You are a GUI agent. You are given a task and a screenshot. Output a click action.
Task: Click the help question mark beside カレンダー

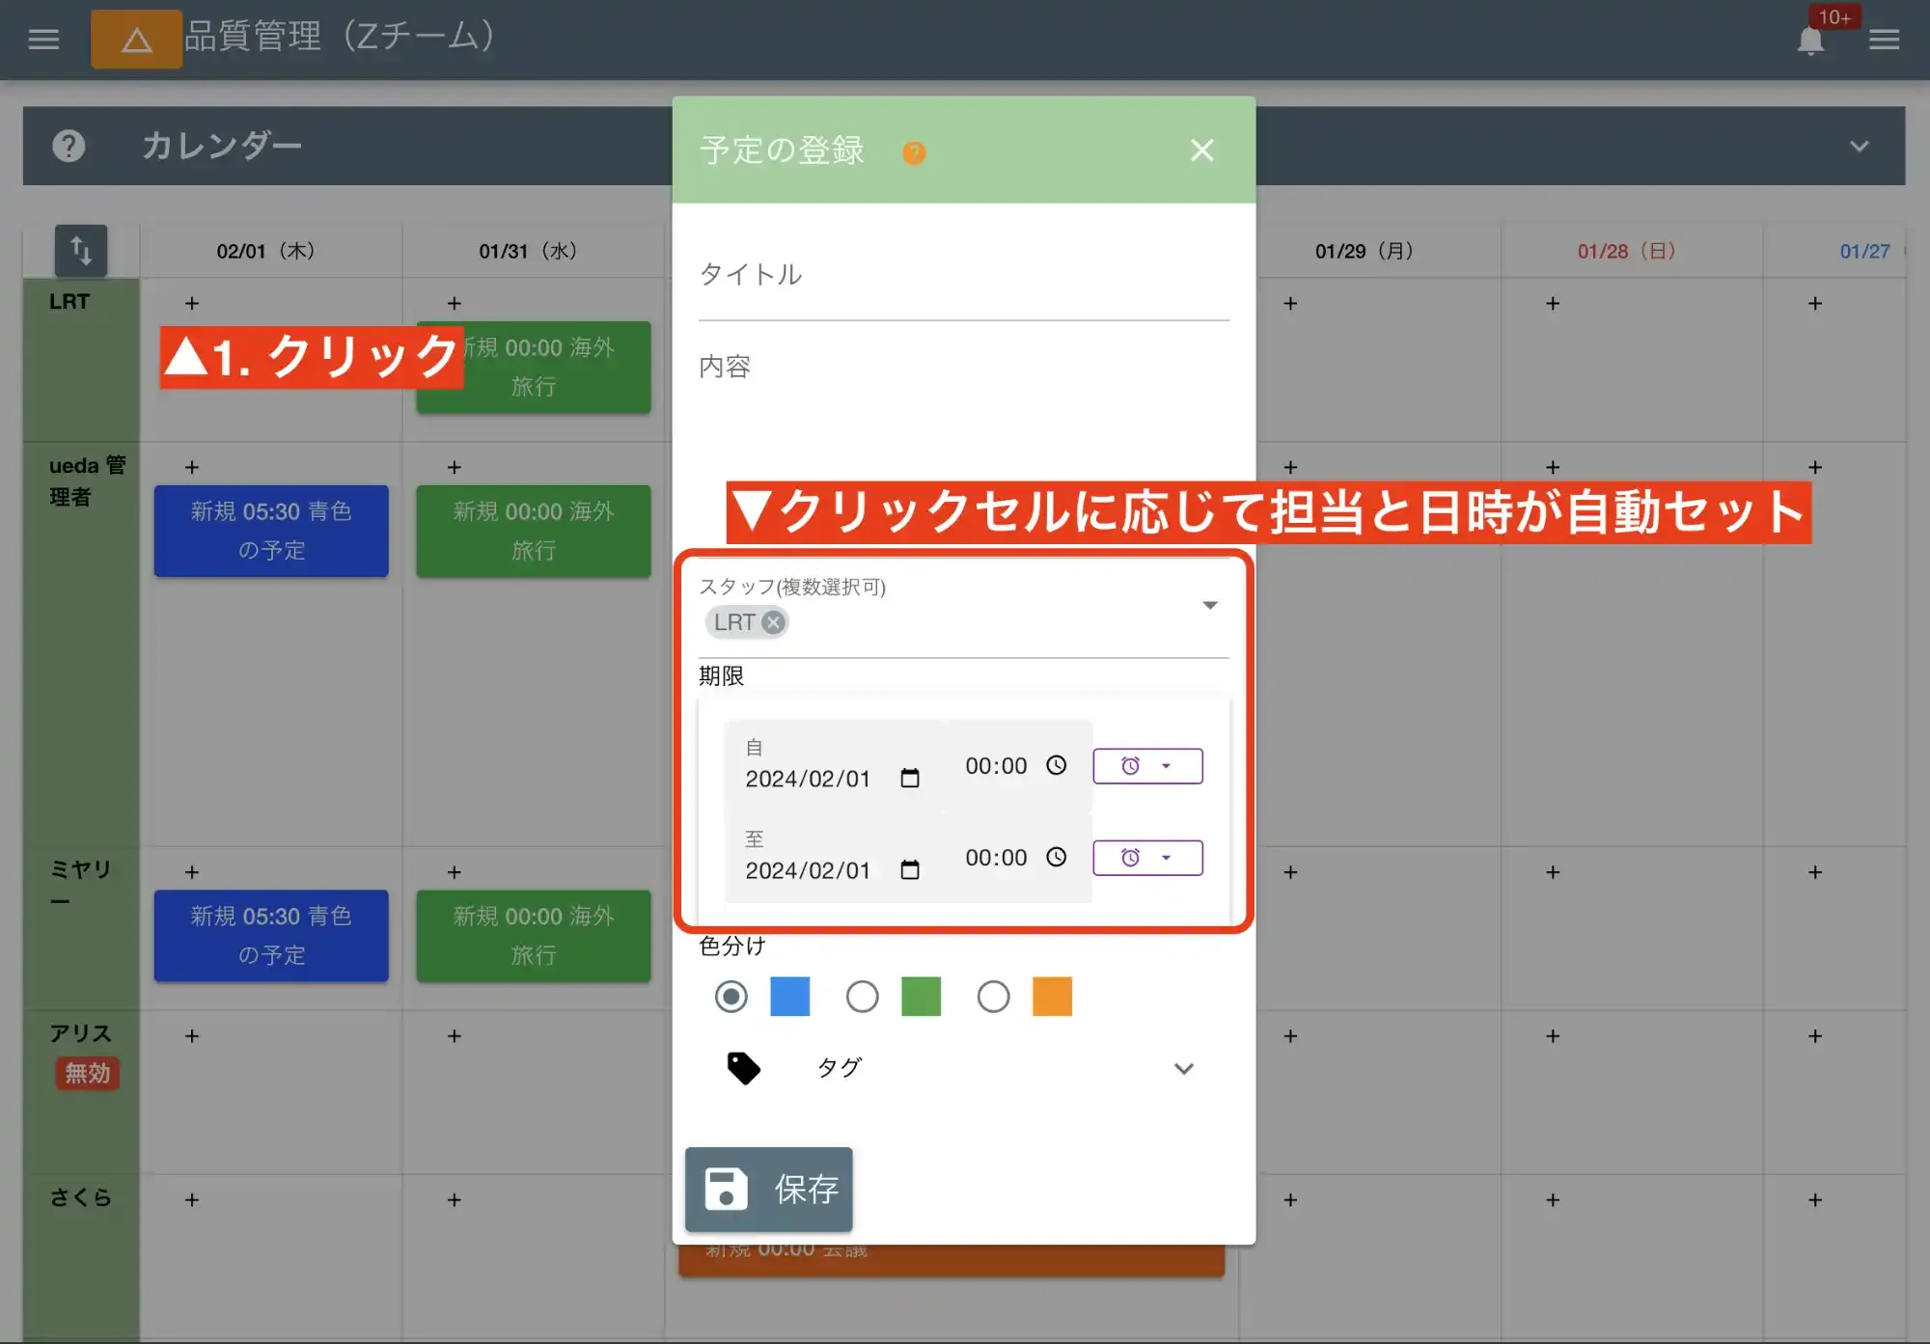tap(68, 146)
